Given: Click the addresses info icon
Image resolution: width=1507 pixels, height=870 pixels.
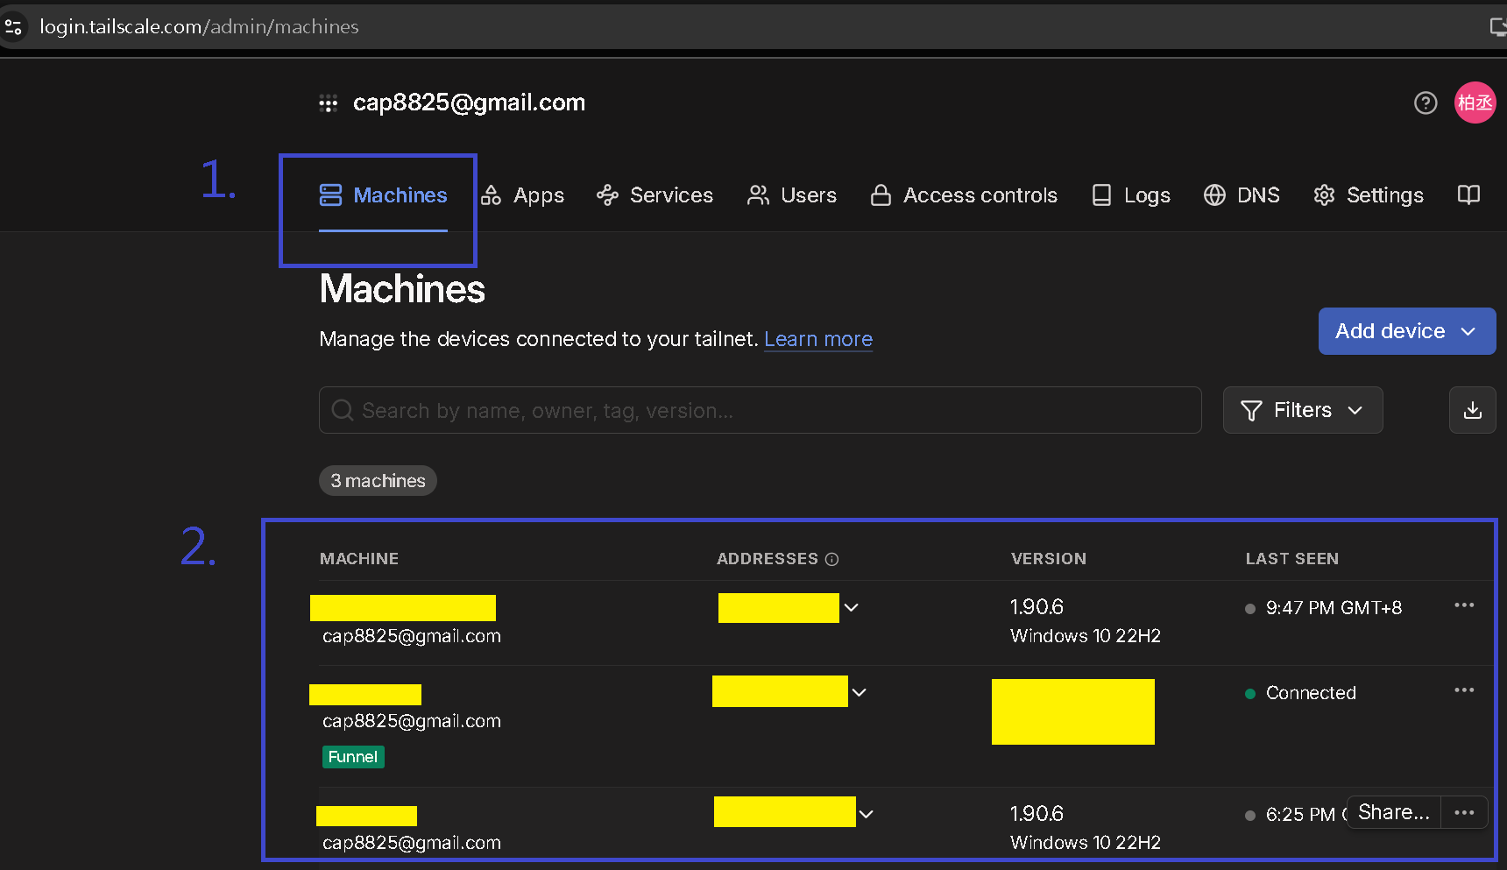Looking at the screenshot, I should click(832, 559).
